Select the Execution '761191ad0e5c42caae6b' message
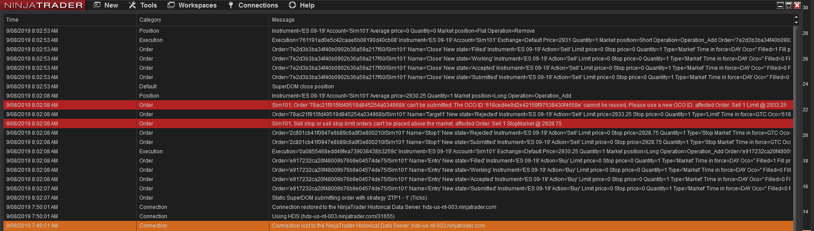This screenshot has width=814, height=231. [x=531, y=40]
